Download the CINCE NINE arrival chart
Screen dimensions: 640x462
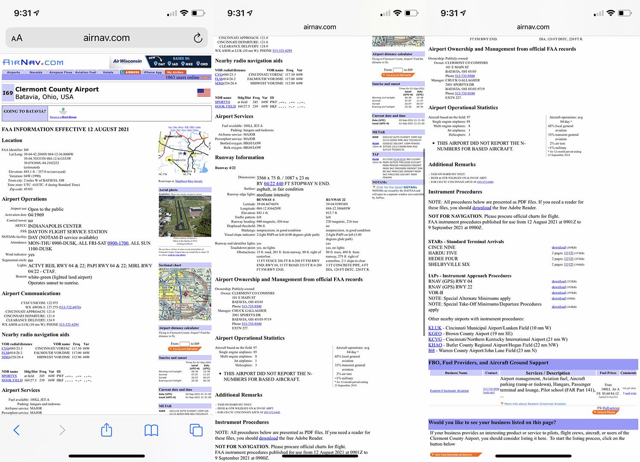pyautogui.click(x=558, y=247)
